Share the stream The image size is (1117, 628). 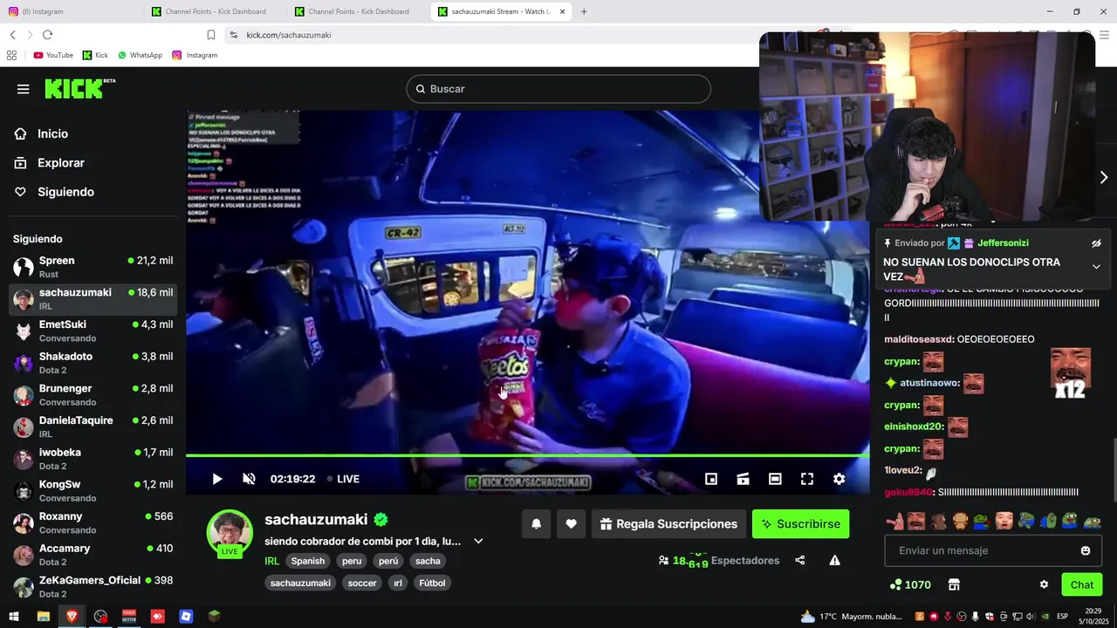pyautogui.click(x=800, y=560)
